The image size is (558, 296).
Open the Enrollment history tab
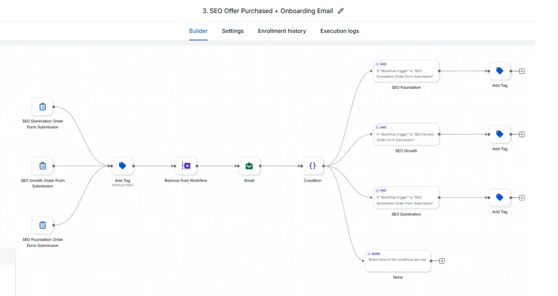(282, 31)
